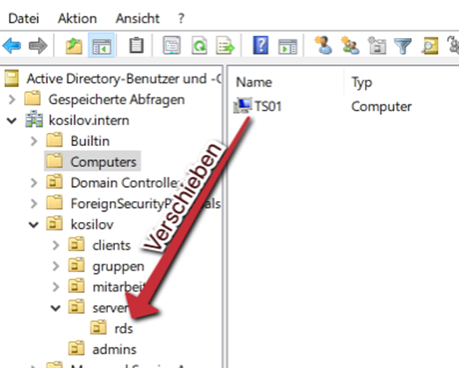Screen dimensions: 459x368
Task: Click the Find objects magnifier icon
Action: pos(430,46)
